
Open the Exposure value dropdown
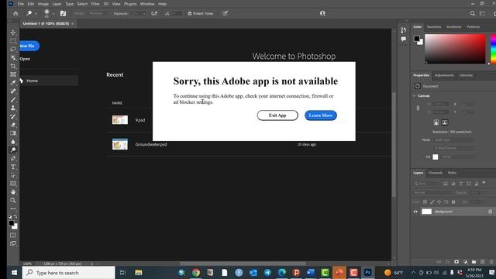coord(144,14)
